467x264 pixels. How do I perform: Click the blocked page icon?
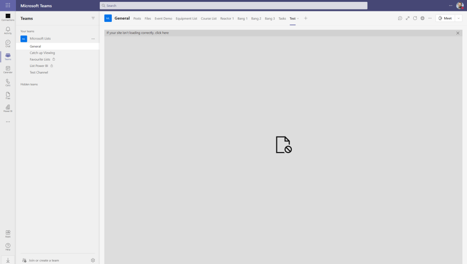(x=284, y=145)
